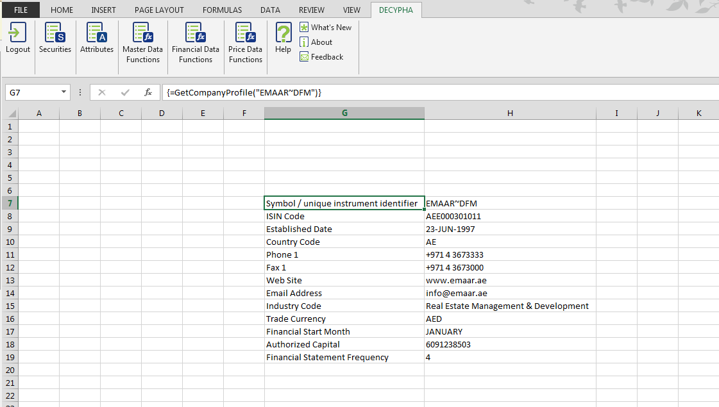
Task: Click the 'Financial Statement Frequency' cell
Action: [x=344, y=358]
